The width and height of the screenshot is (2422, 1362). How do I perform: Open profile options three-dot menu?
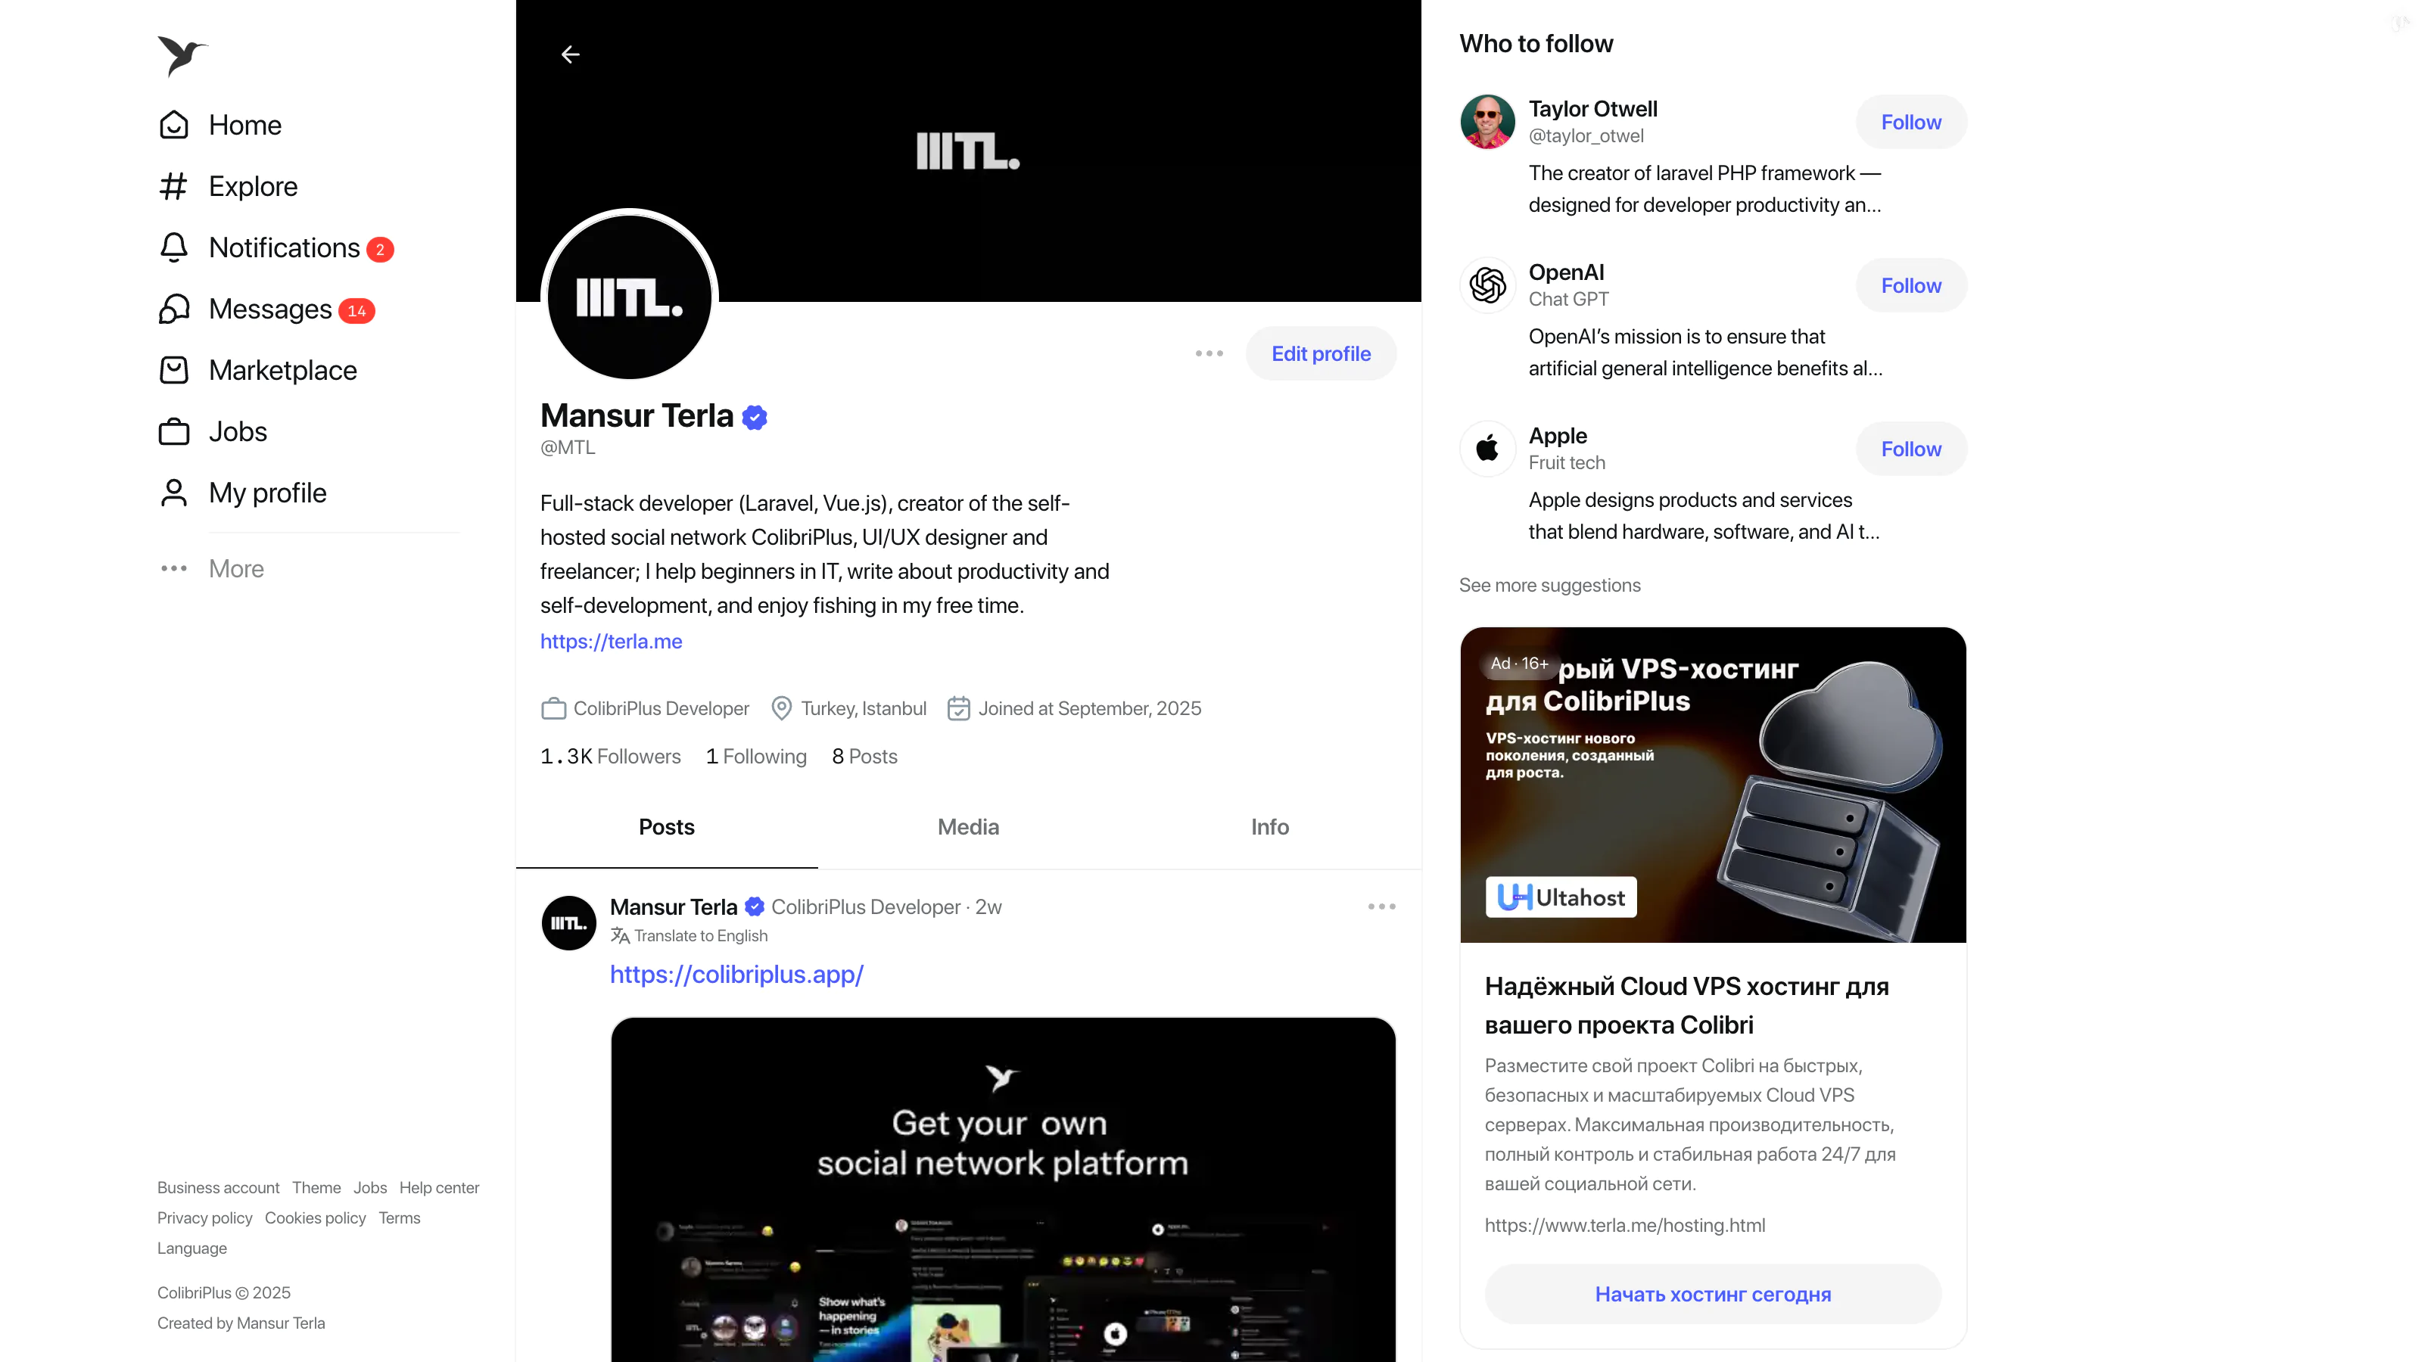coord(1209,353)
